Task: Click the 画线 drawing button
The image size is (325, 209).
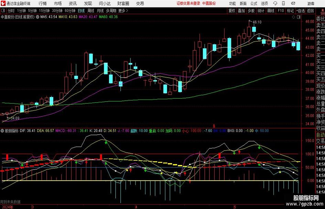Action: pyautogui.click(x=271, y=11)
